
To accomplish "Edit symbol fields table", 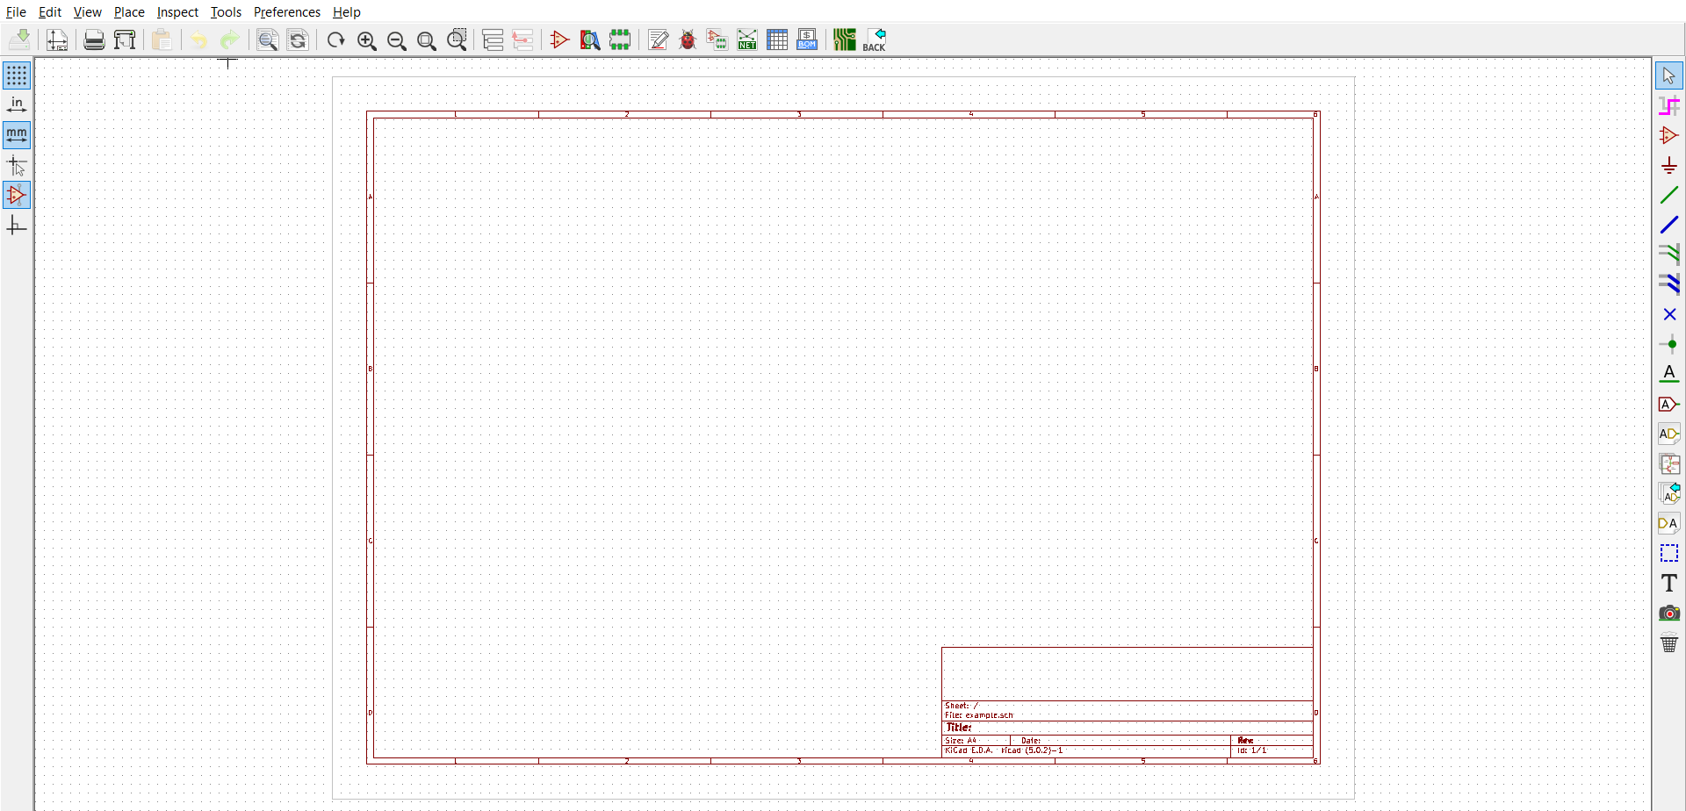I will [x=777, y=39].
